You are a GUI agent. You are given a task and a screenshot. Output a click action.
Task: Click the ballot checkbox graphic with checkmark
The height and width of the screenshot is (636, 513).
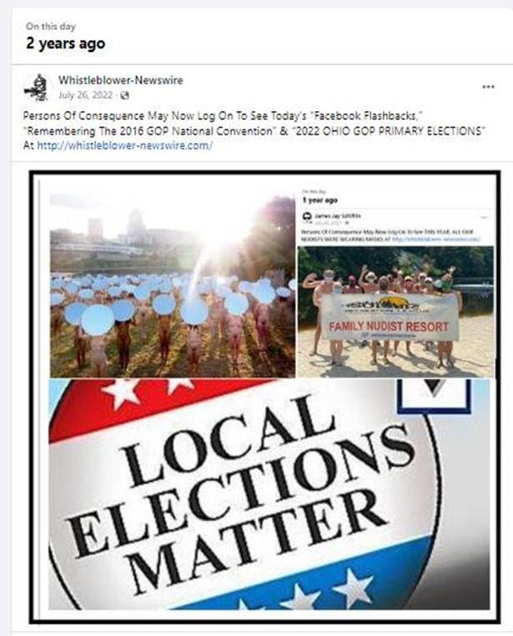point(434,396)
